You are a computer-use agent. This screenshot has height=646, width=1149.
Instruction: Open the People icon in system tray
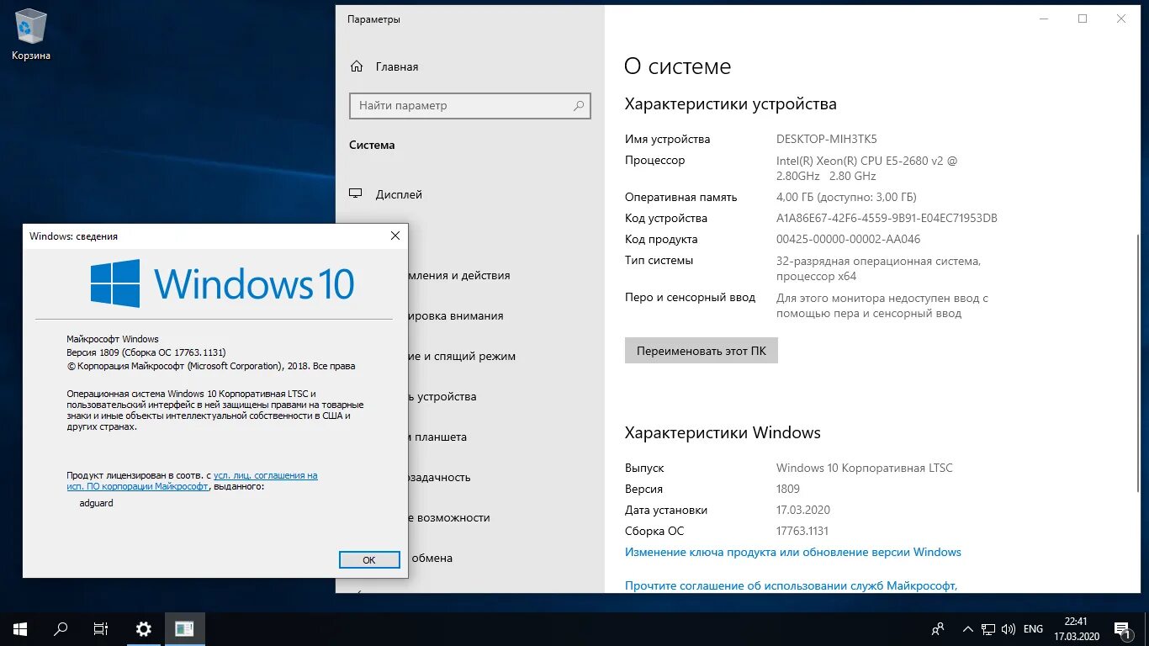tap(938, 628)
